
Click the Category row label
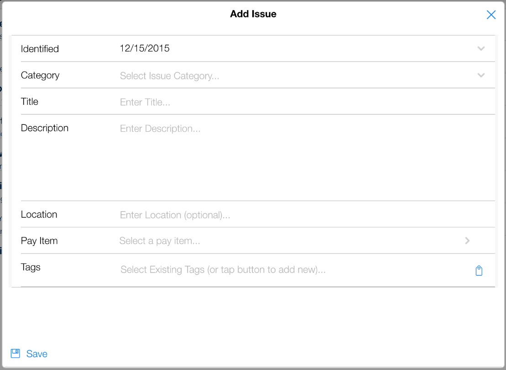click(x=40, y=75)
